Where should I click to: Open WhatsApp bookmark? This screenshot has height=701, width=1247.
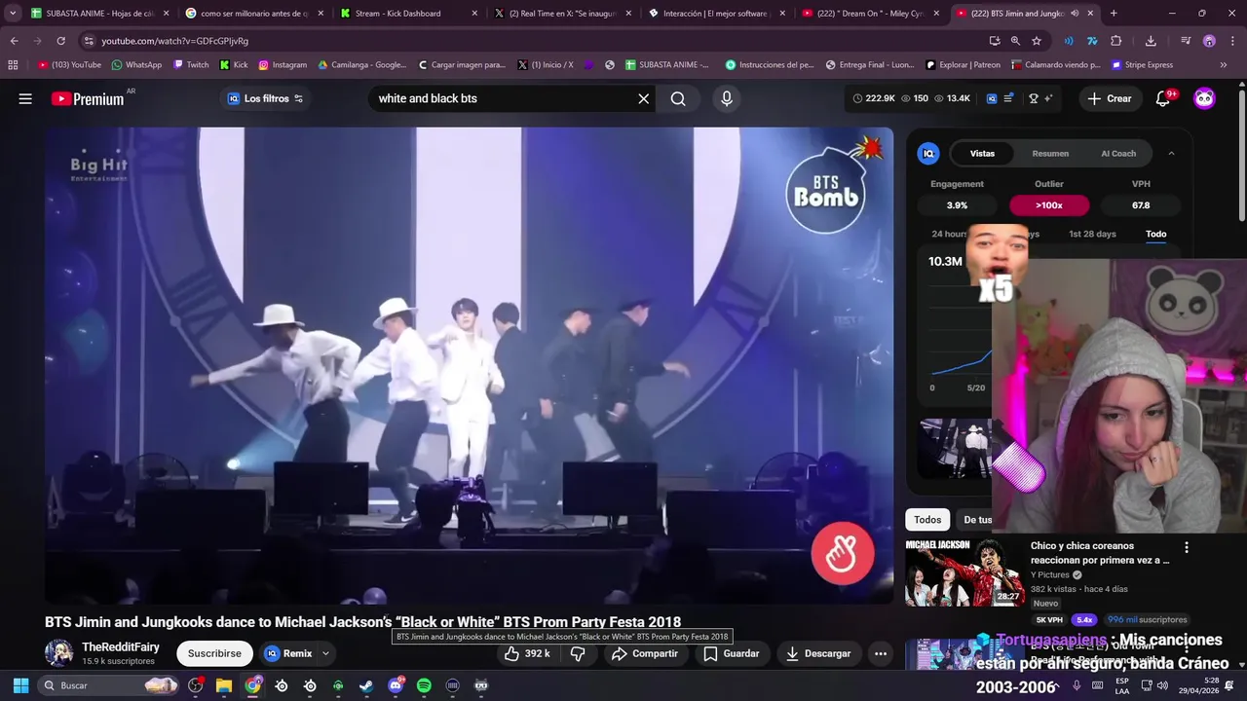136,64
